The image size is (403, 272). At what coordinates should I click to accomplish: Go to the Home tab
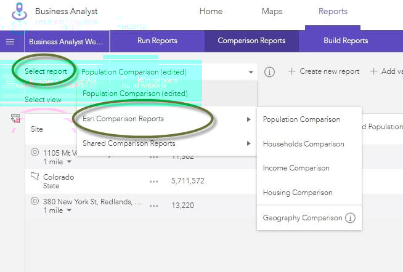pyautogui.click(x=211, y=11)
